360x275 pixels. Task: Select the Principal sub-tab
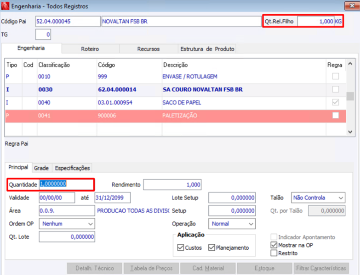(18, 167)
